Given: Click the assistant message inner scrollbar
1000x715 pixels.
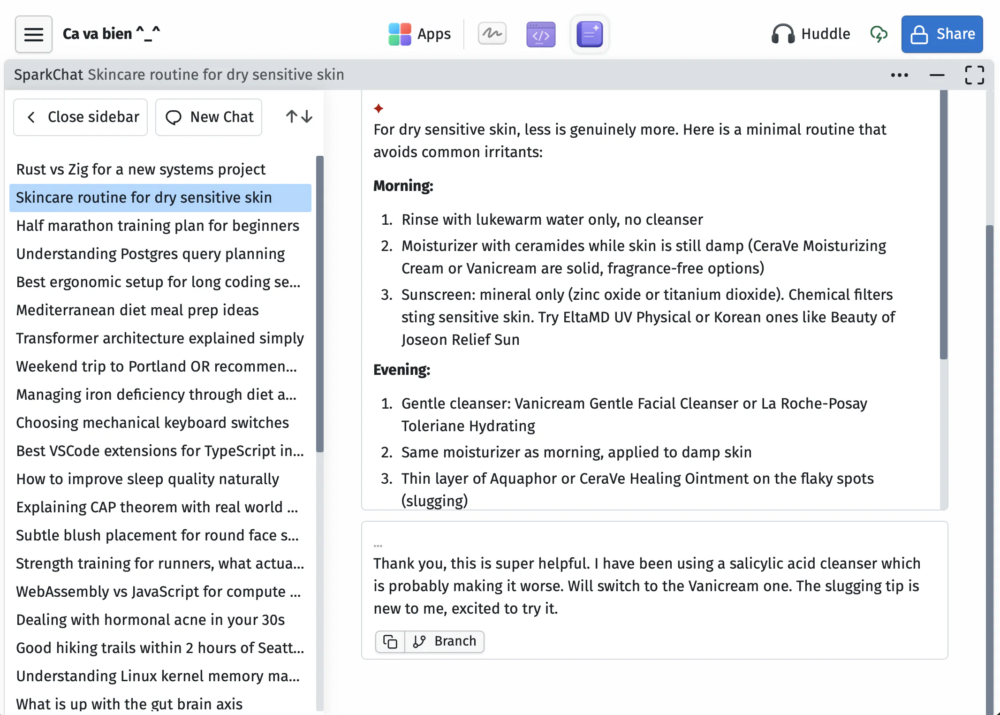Looking at the screenshot, I should [944, 225].
